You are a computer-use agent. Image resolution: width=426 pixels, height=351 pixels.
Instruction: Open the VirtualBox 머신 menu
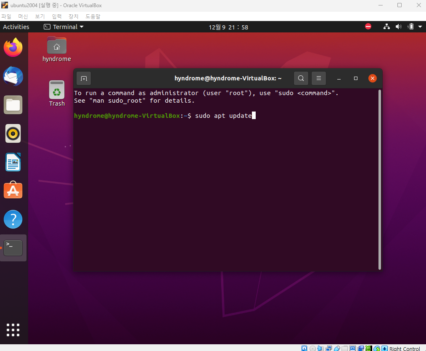click(x=23, y=16)
